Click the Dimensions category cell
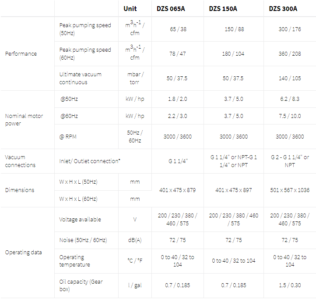Viewport: 316px width, 299px height. pyautogui.click(x=19, y=190)
